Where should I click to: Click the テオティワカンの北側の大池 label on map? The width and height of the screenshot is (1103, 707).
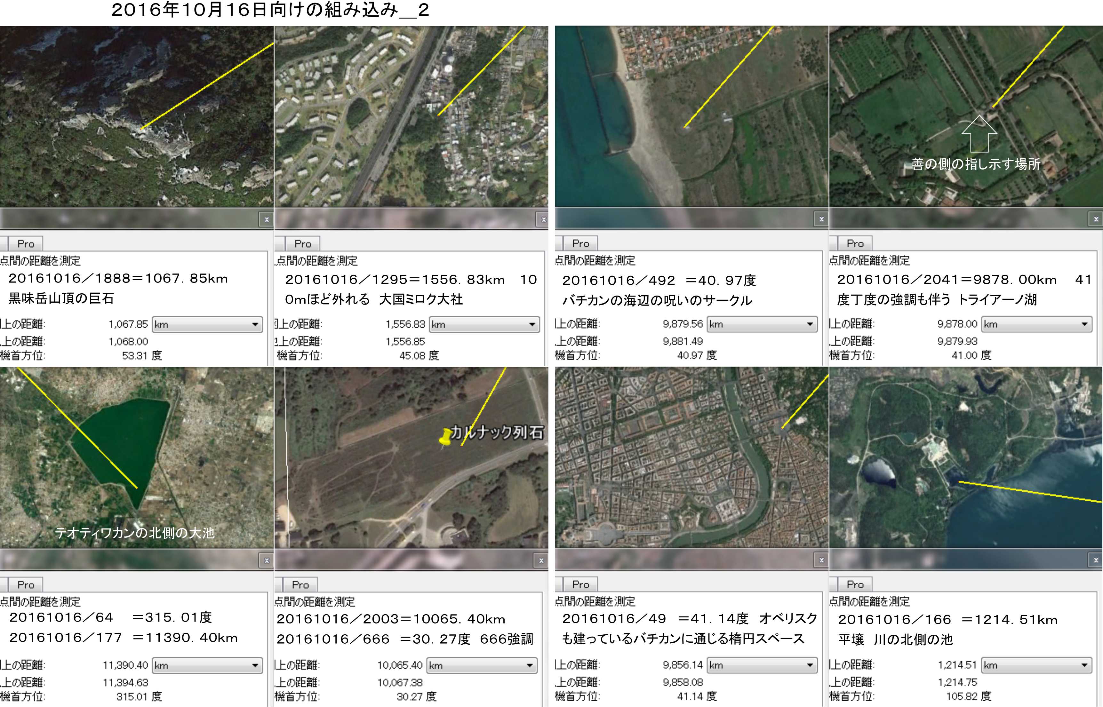pyautogui.click(x=134, y=533)
